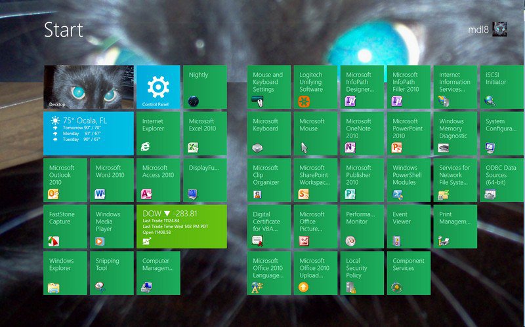Viewport: 525px width, 327px height.
Task: Launch FastStone Capture tile
Action: click(x=66, y=226)
